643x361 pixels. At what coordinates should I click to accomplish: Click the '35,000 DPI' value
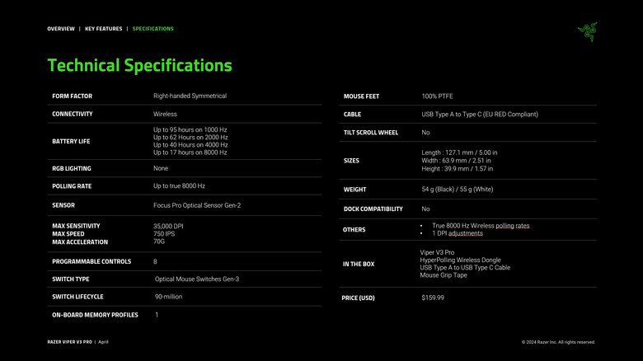point(168,227)
